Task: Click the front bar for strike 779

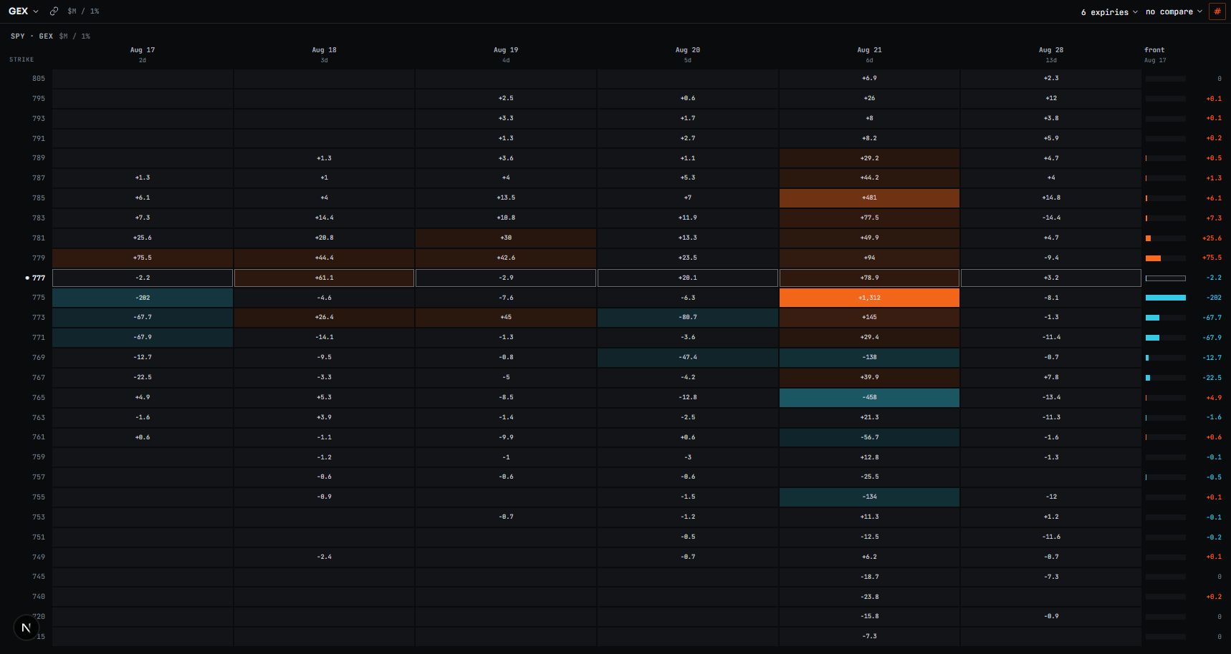Action: pyautogui.click(x=1166, y=258)
